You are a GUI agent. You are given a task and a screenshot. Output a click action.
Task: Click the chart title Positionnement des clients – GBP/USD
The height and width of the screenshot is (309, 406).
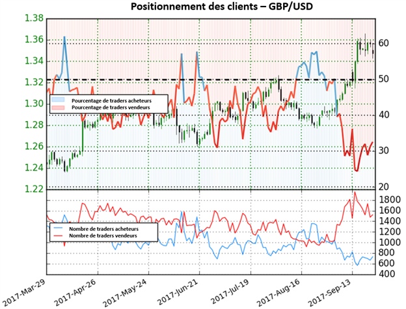222,7
